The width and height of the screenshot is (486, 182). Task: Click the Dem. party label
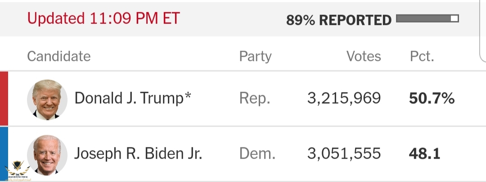pyautogui.click(x=257, y=154)
